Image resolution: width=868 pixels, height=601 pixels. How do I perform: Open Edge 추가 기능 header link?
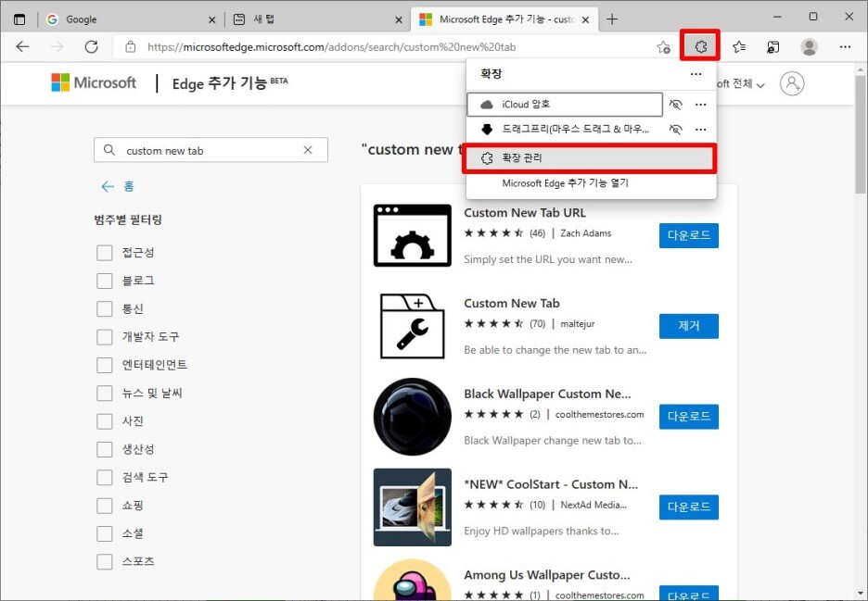click(x=230, y=83)
